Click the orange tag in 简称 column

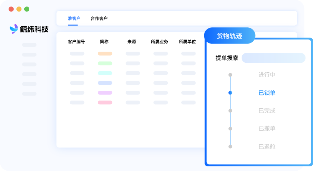pyautogui.click(x=105, y=53)
